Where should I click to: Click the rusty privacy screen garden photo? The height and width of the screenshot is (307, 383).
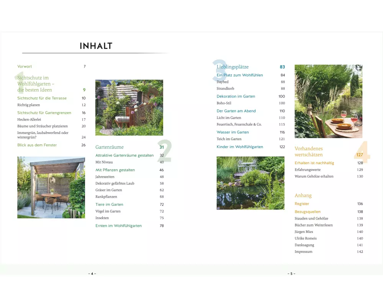pyautogui.click(x=129, y=107)
